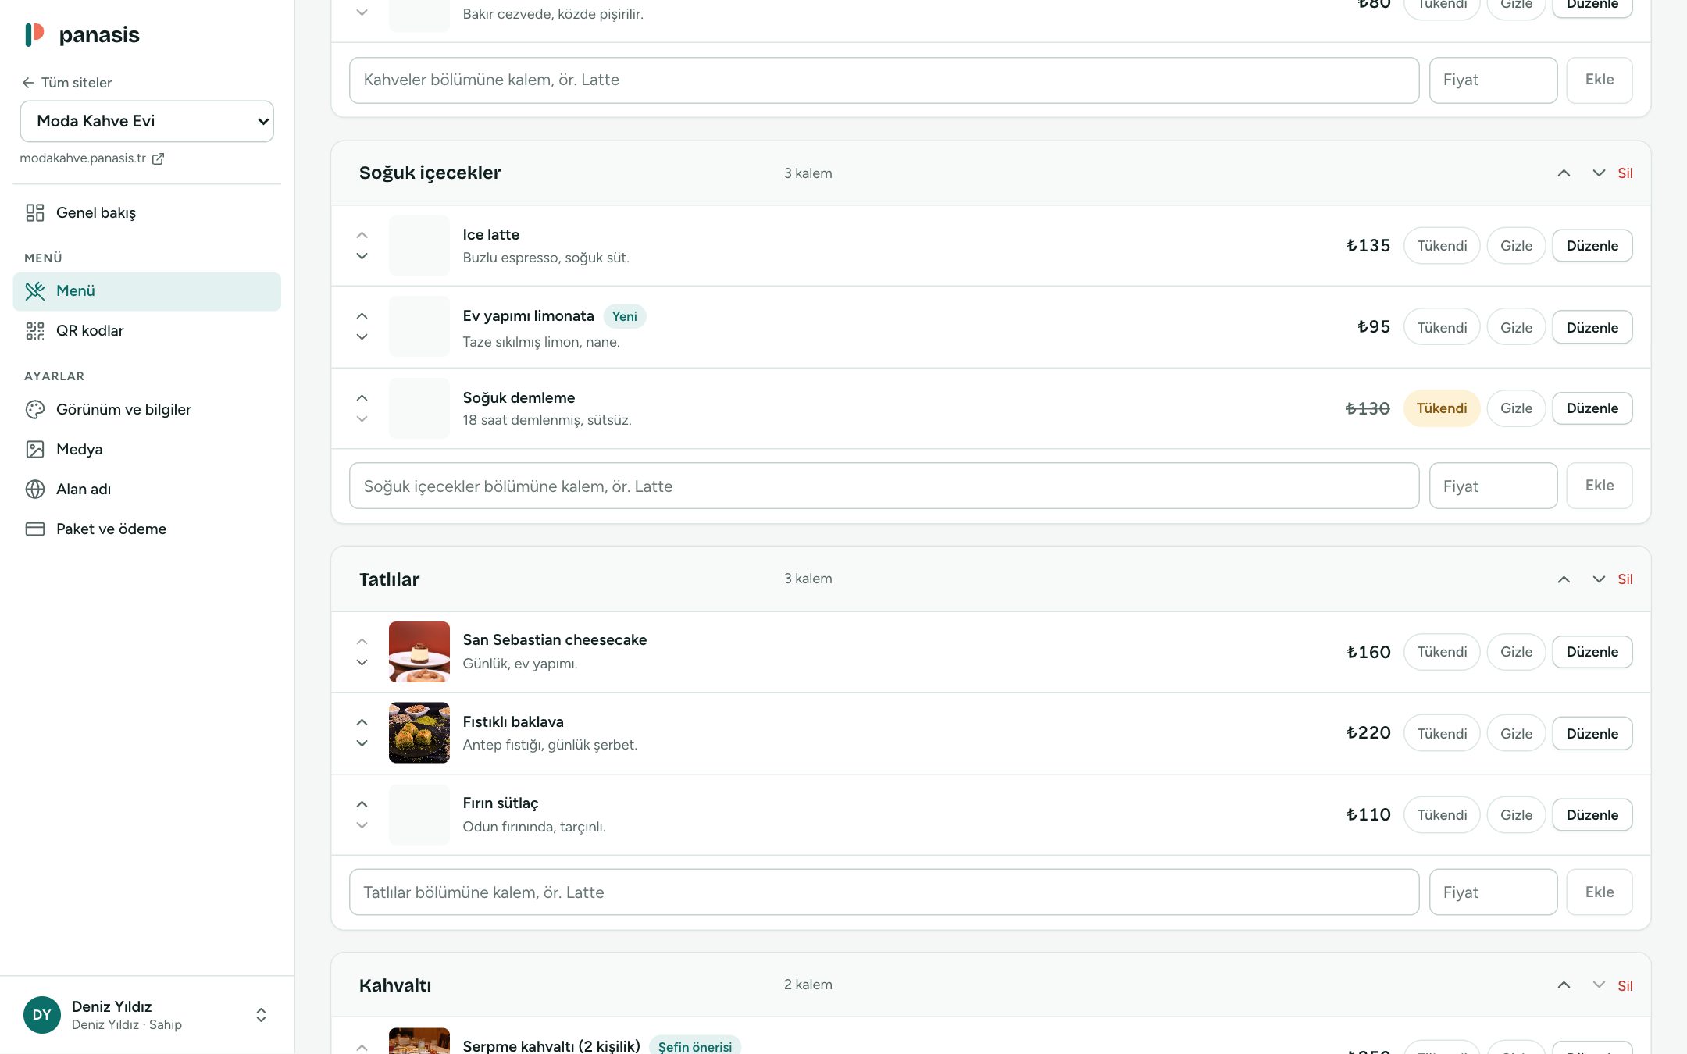The image size is (1687, 1054).
Task: Move Ev yapımı limonata item up
Action: (362, 316)
